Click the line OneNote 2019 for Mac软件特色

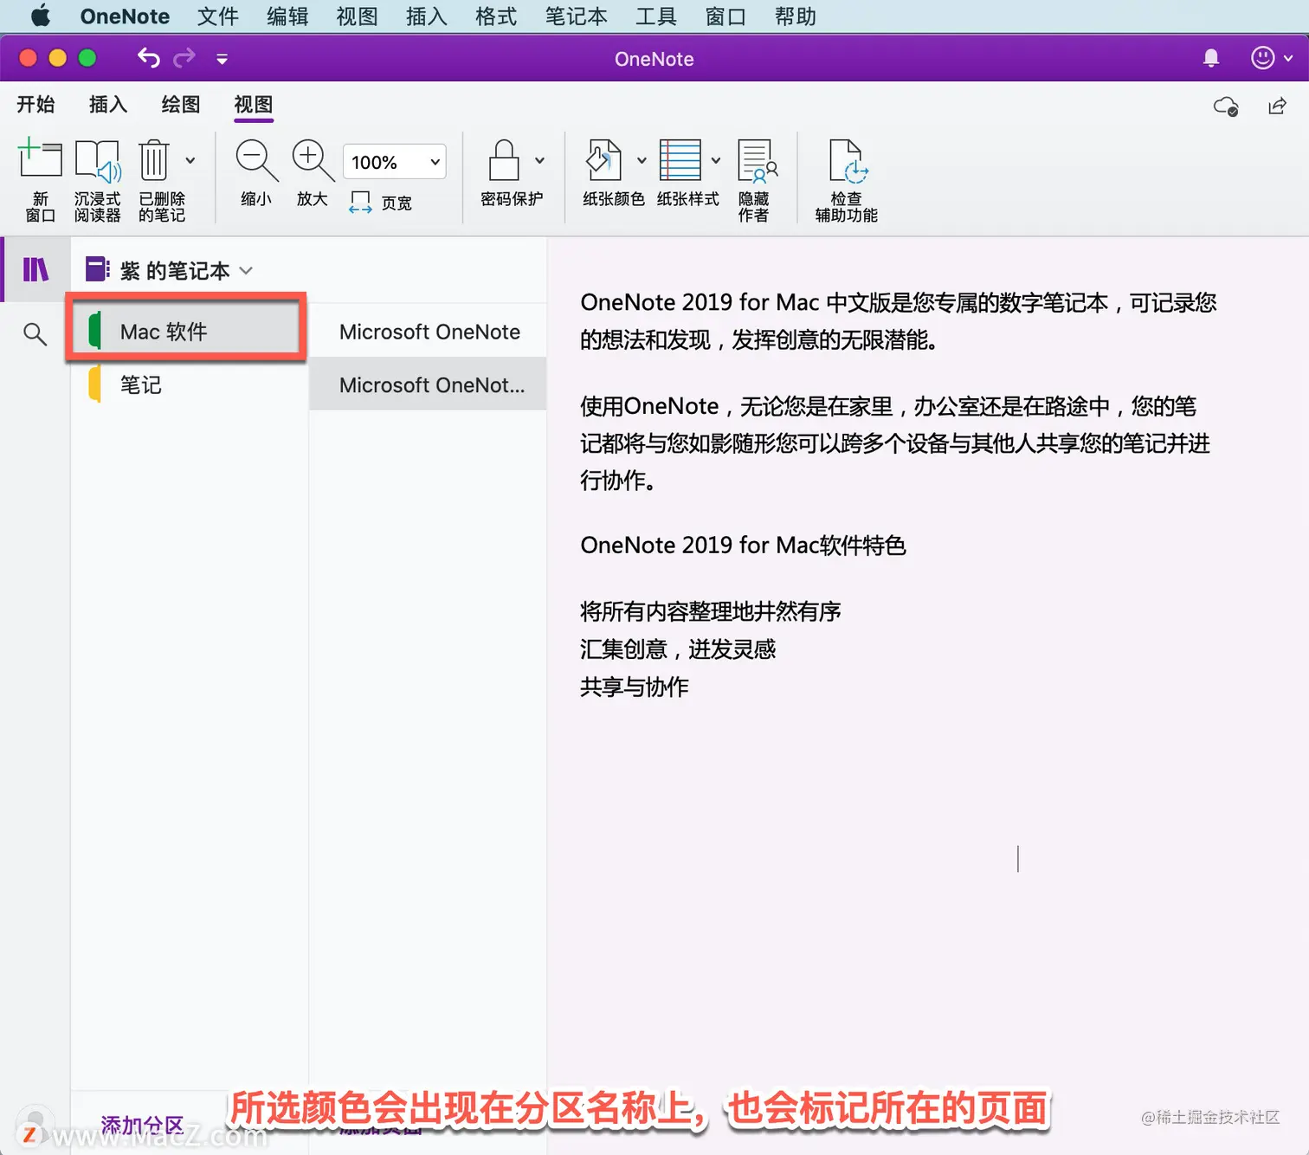pos(743,545)
